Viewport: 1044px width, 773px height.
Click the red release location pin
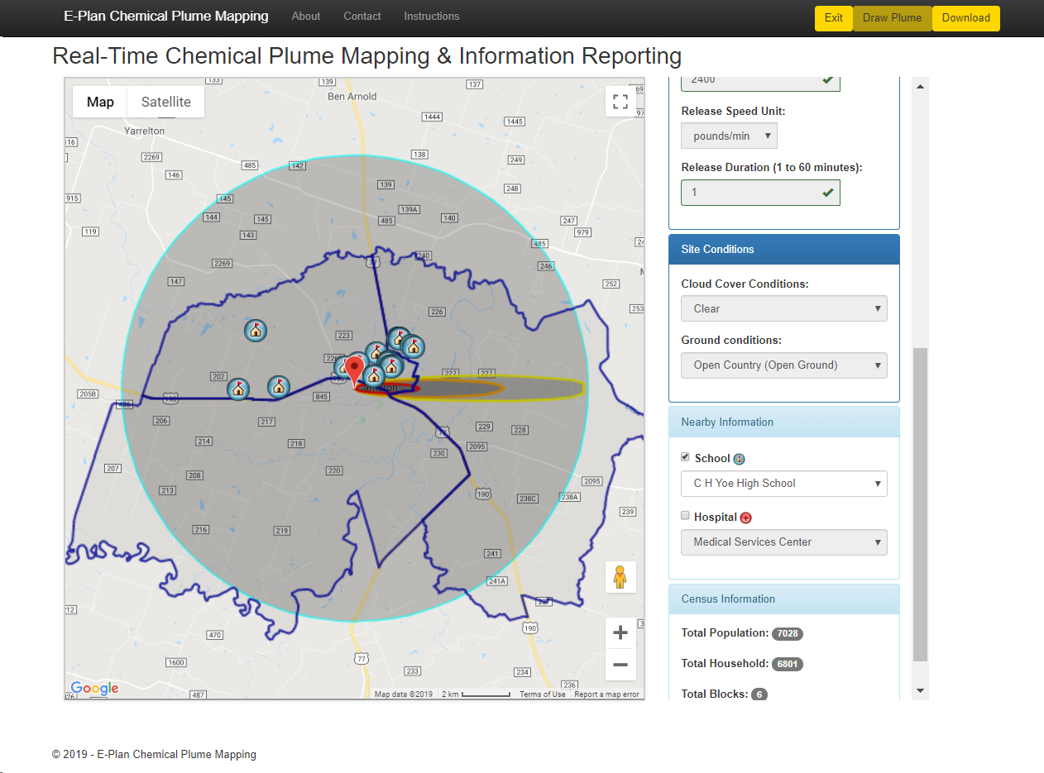click(x=355, y=370)
